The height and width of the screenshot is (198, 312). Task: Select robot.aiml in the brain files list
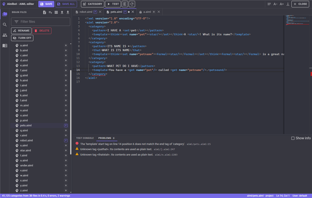click(x=40, y=141)
